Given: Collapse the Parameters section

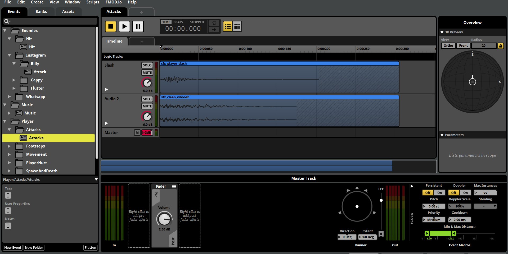Looking at the screenshot, I should [x=442, y=135].
